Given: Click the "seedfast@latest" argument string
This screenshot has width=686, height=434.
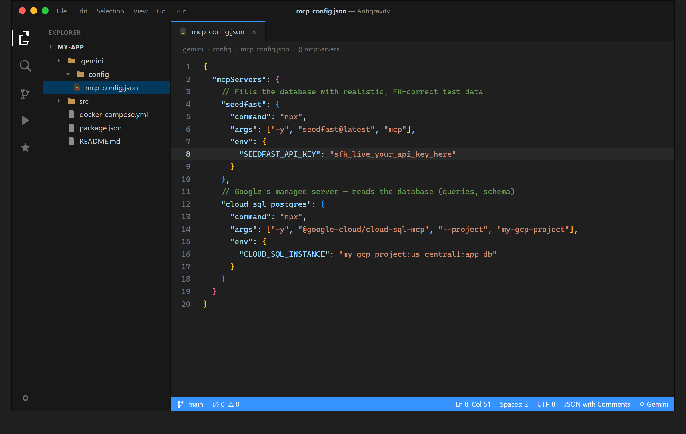Looking at the screenshot, I should tap(336, 129).
